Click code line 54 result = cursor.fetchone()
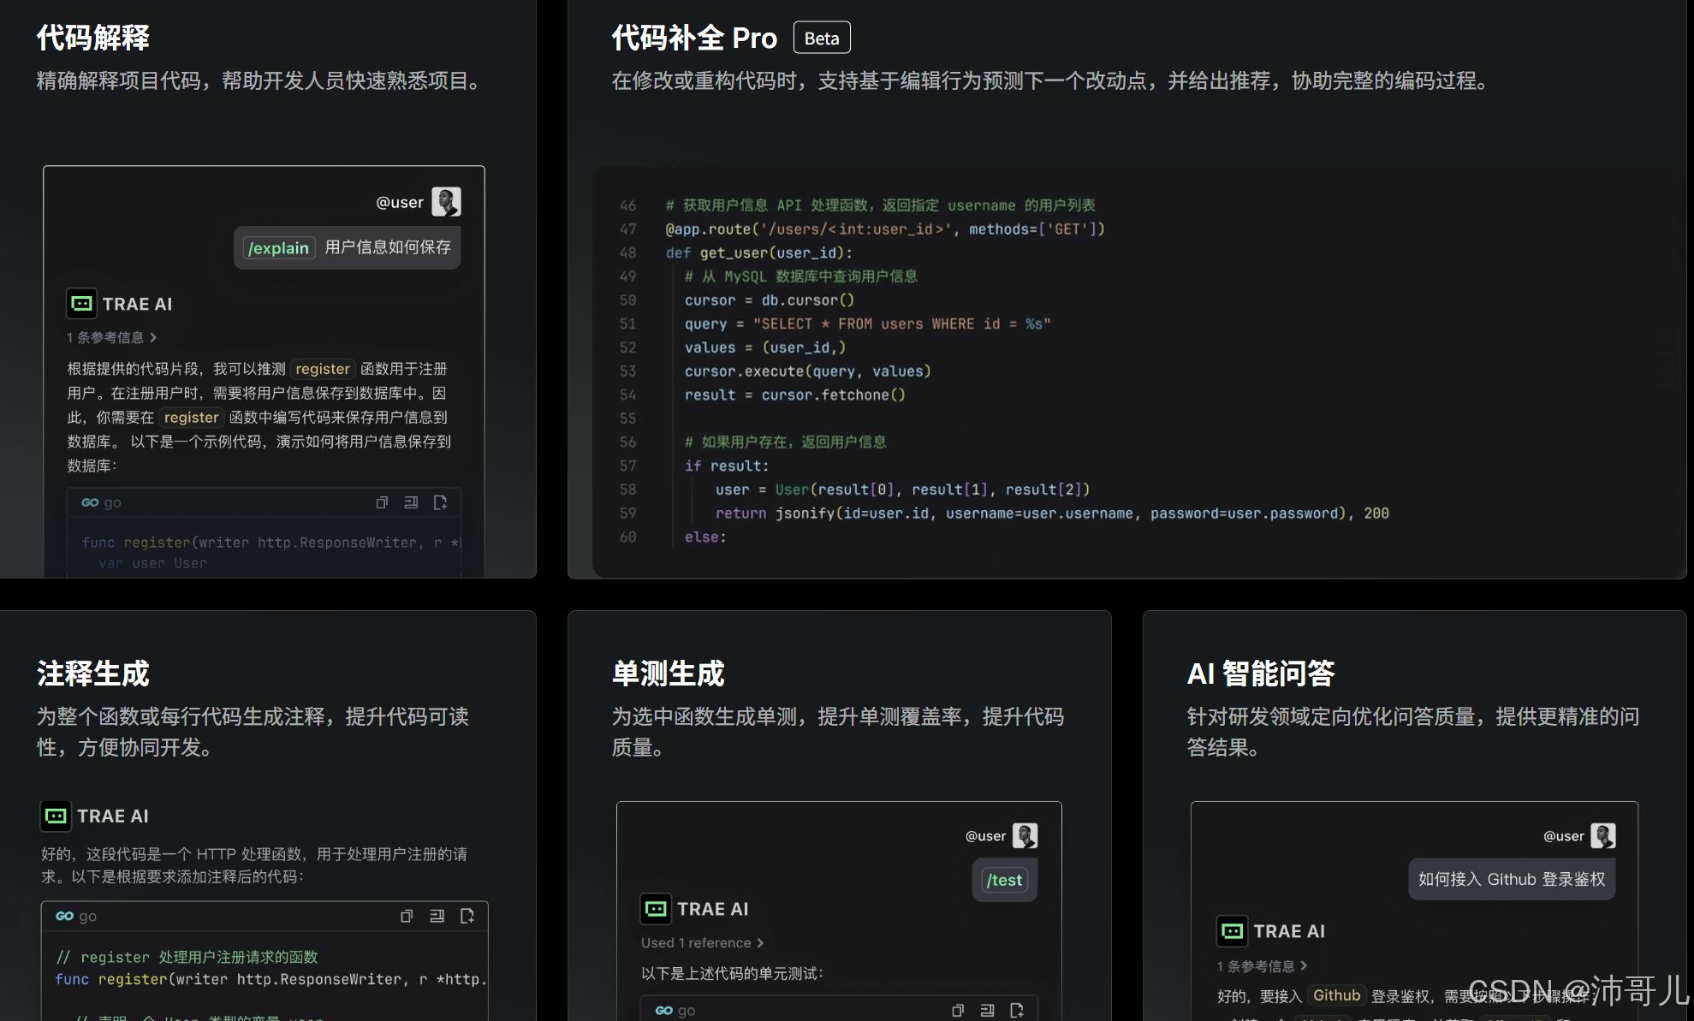Image resolution: width=1694 pixels, height=1021 pixels. 794,395
